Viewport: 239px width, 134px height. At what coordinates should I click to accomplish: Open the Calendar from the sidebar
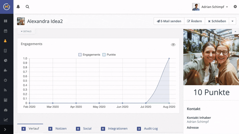(x=5, y=31)
